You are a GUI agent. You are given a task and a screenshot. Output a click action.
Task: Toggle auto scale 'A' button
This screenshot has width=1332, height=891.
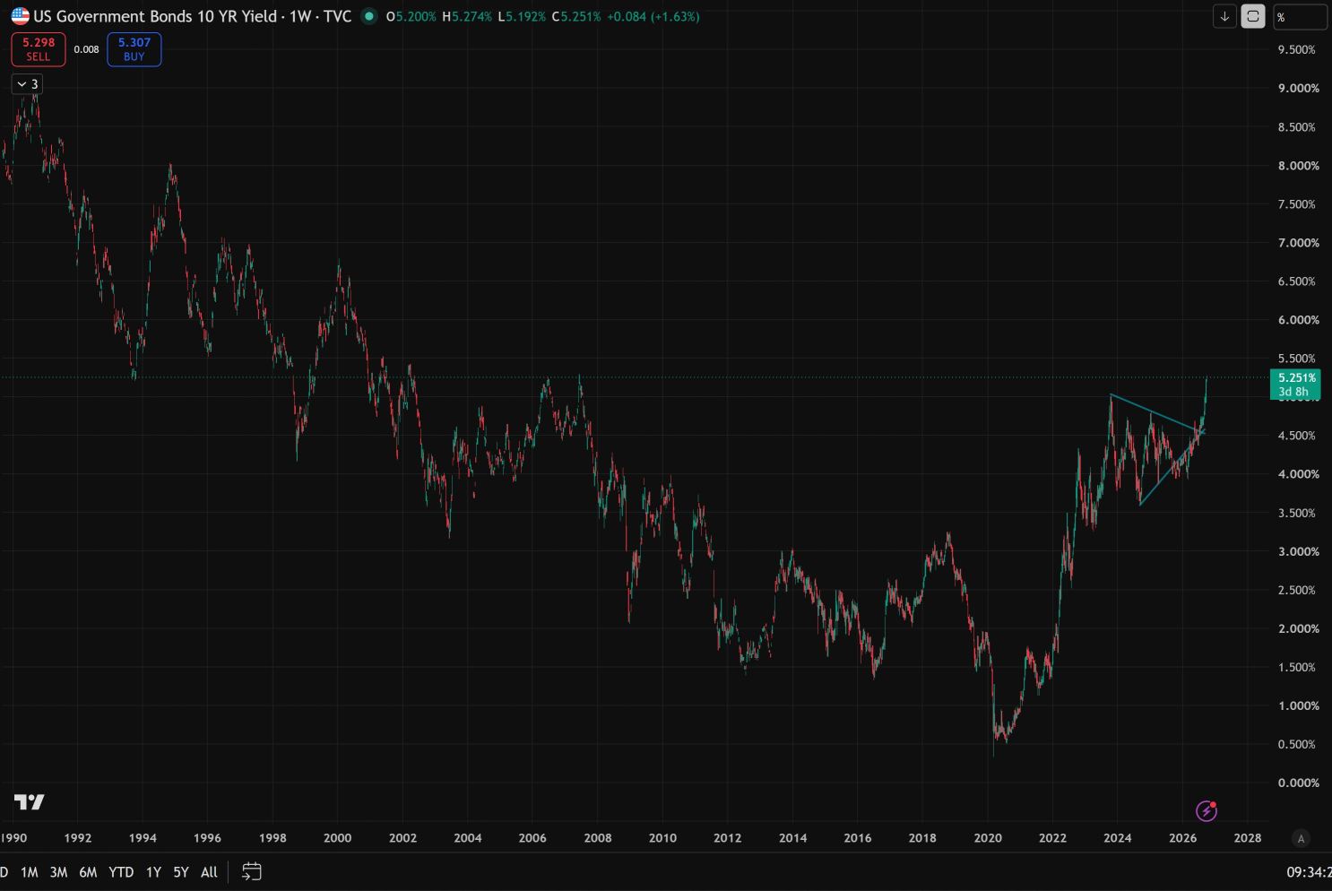1301,838
